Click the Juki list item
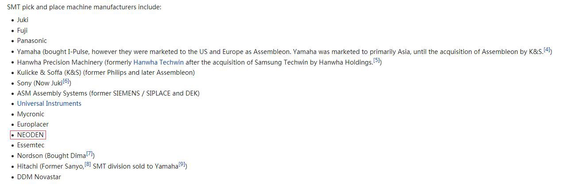The height and width of the screenshot is (192, 571). tap(23, 20)
